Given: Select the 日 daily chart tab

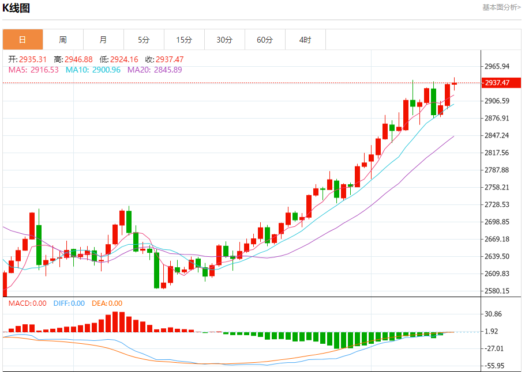Looking at the screenshot, I should (22, 39).
